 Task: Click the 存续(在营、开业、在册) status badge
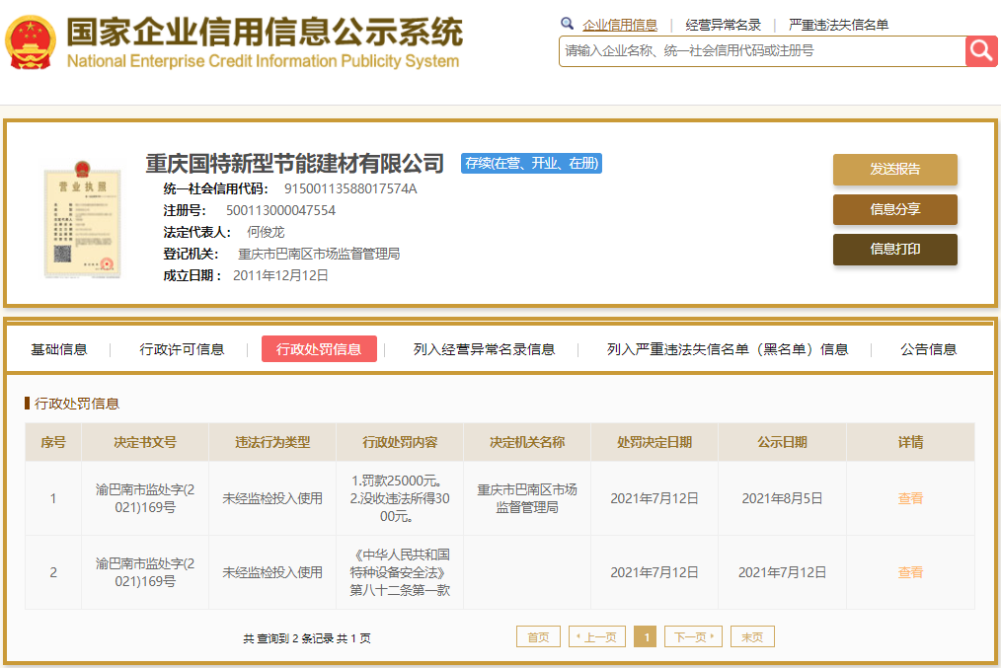tap(531, 164)
